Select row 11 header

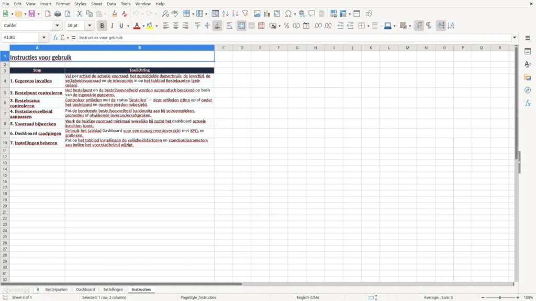[x=5, y=150]
